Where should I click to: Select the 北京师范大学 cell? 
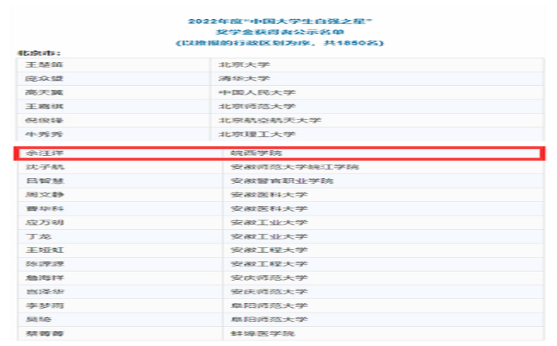coord(245,106)
